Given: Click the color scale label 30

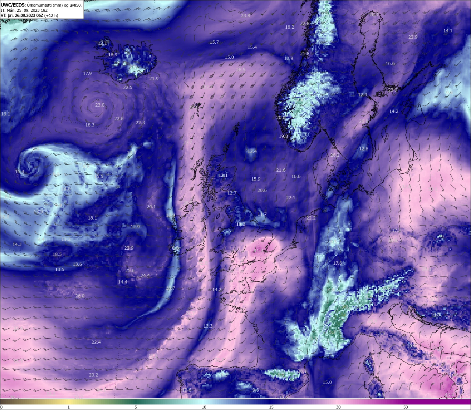Looking at the screenshot, I should (338, 407).
